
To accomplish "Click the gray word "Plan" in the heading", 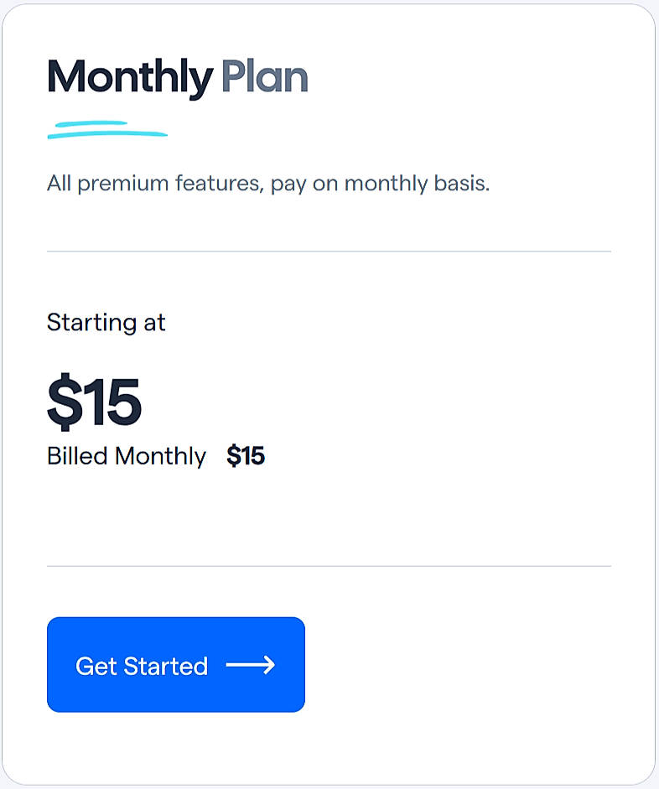I will 264,77.
